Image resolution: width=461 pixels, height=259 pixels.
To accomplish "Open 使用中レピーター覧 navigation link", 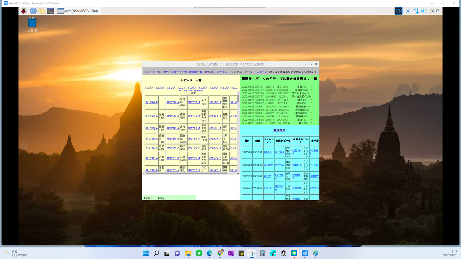I will coord(175,72).
